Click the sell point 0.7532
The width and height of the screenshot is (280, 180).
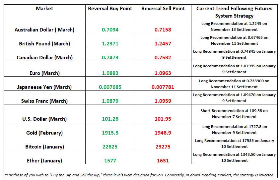pos(163,57)
